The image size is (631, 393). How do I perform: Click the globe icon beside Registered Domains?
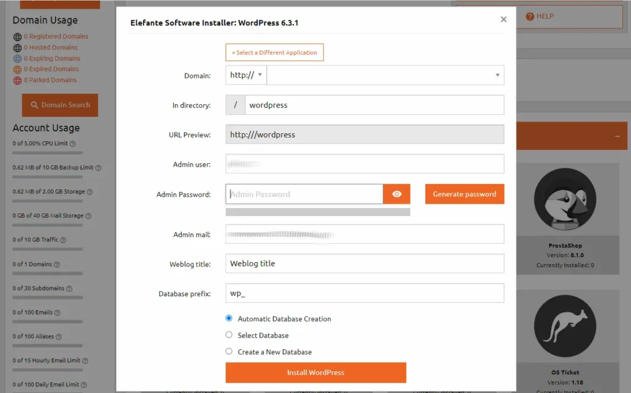pyautogui.click(x=17, y=36)
